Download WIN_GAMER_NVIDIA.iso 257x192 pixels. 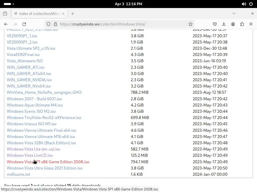coord(29,80)
